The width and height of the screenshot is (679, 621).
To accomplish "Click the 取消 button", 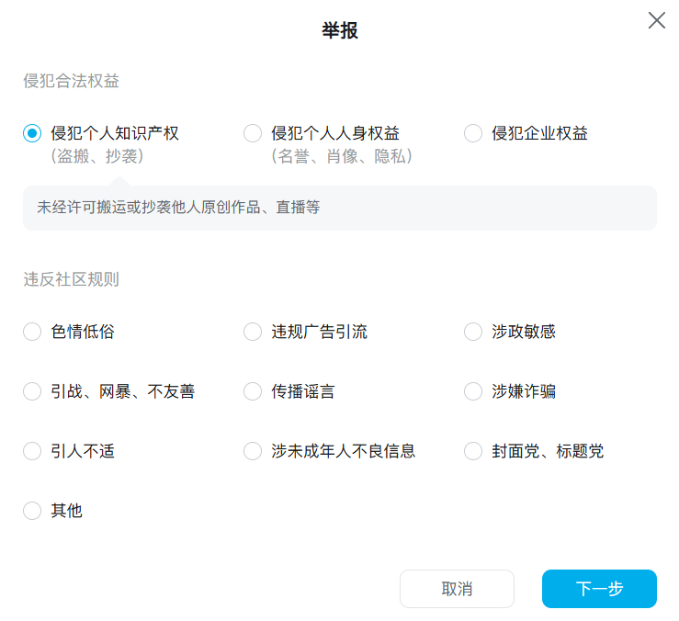I will click(x=457, y=589).
